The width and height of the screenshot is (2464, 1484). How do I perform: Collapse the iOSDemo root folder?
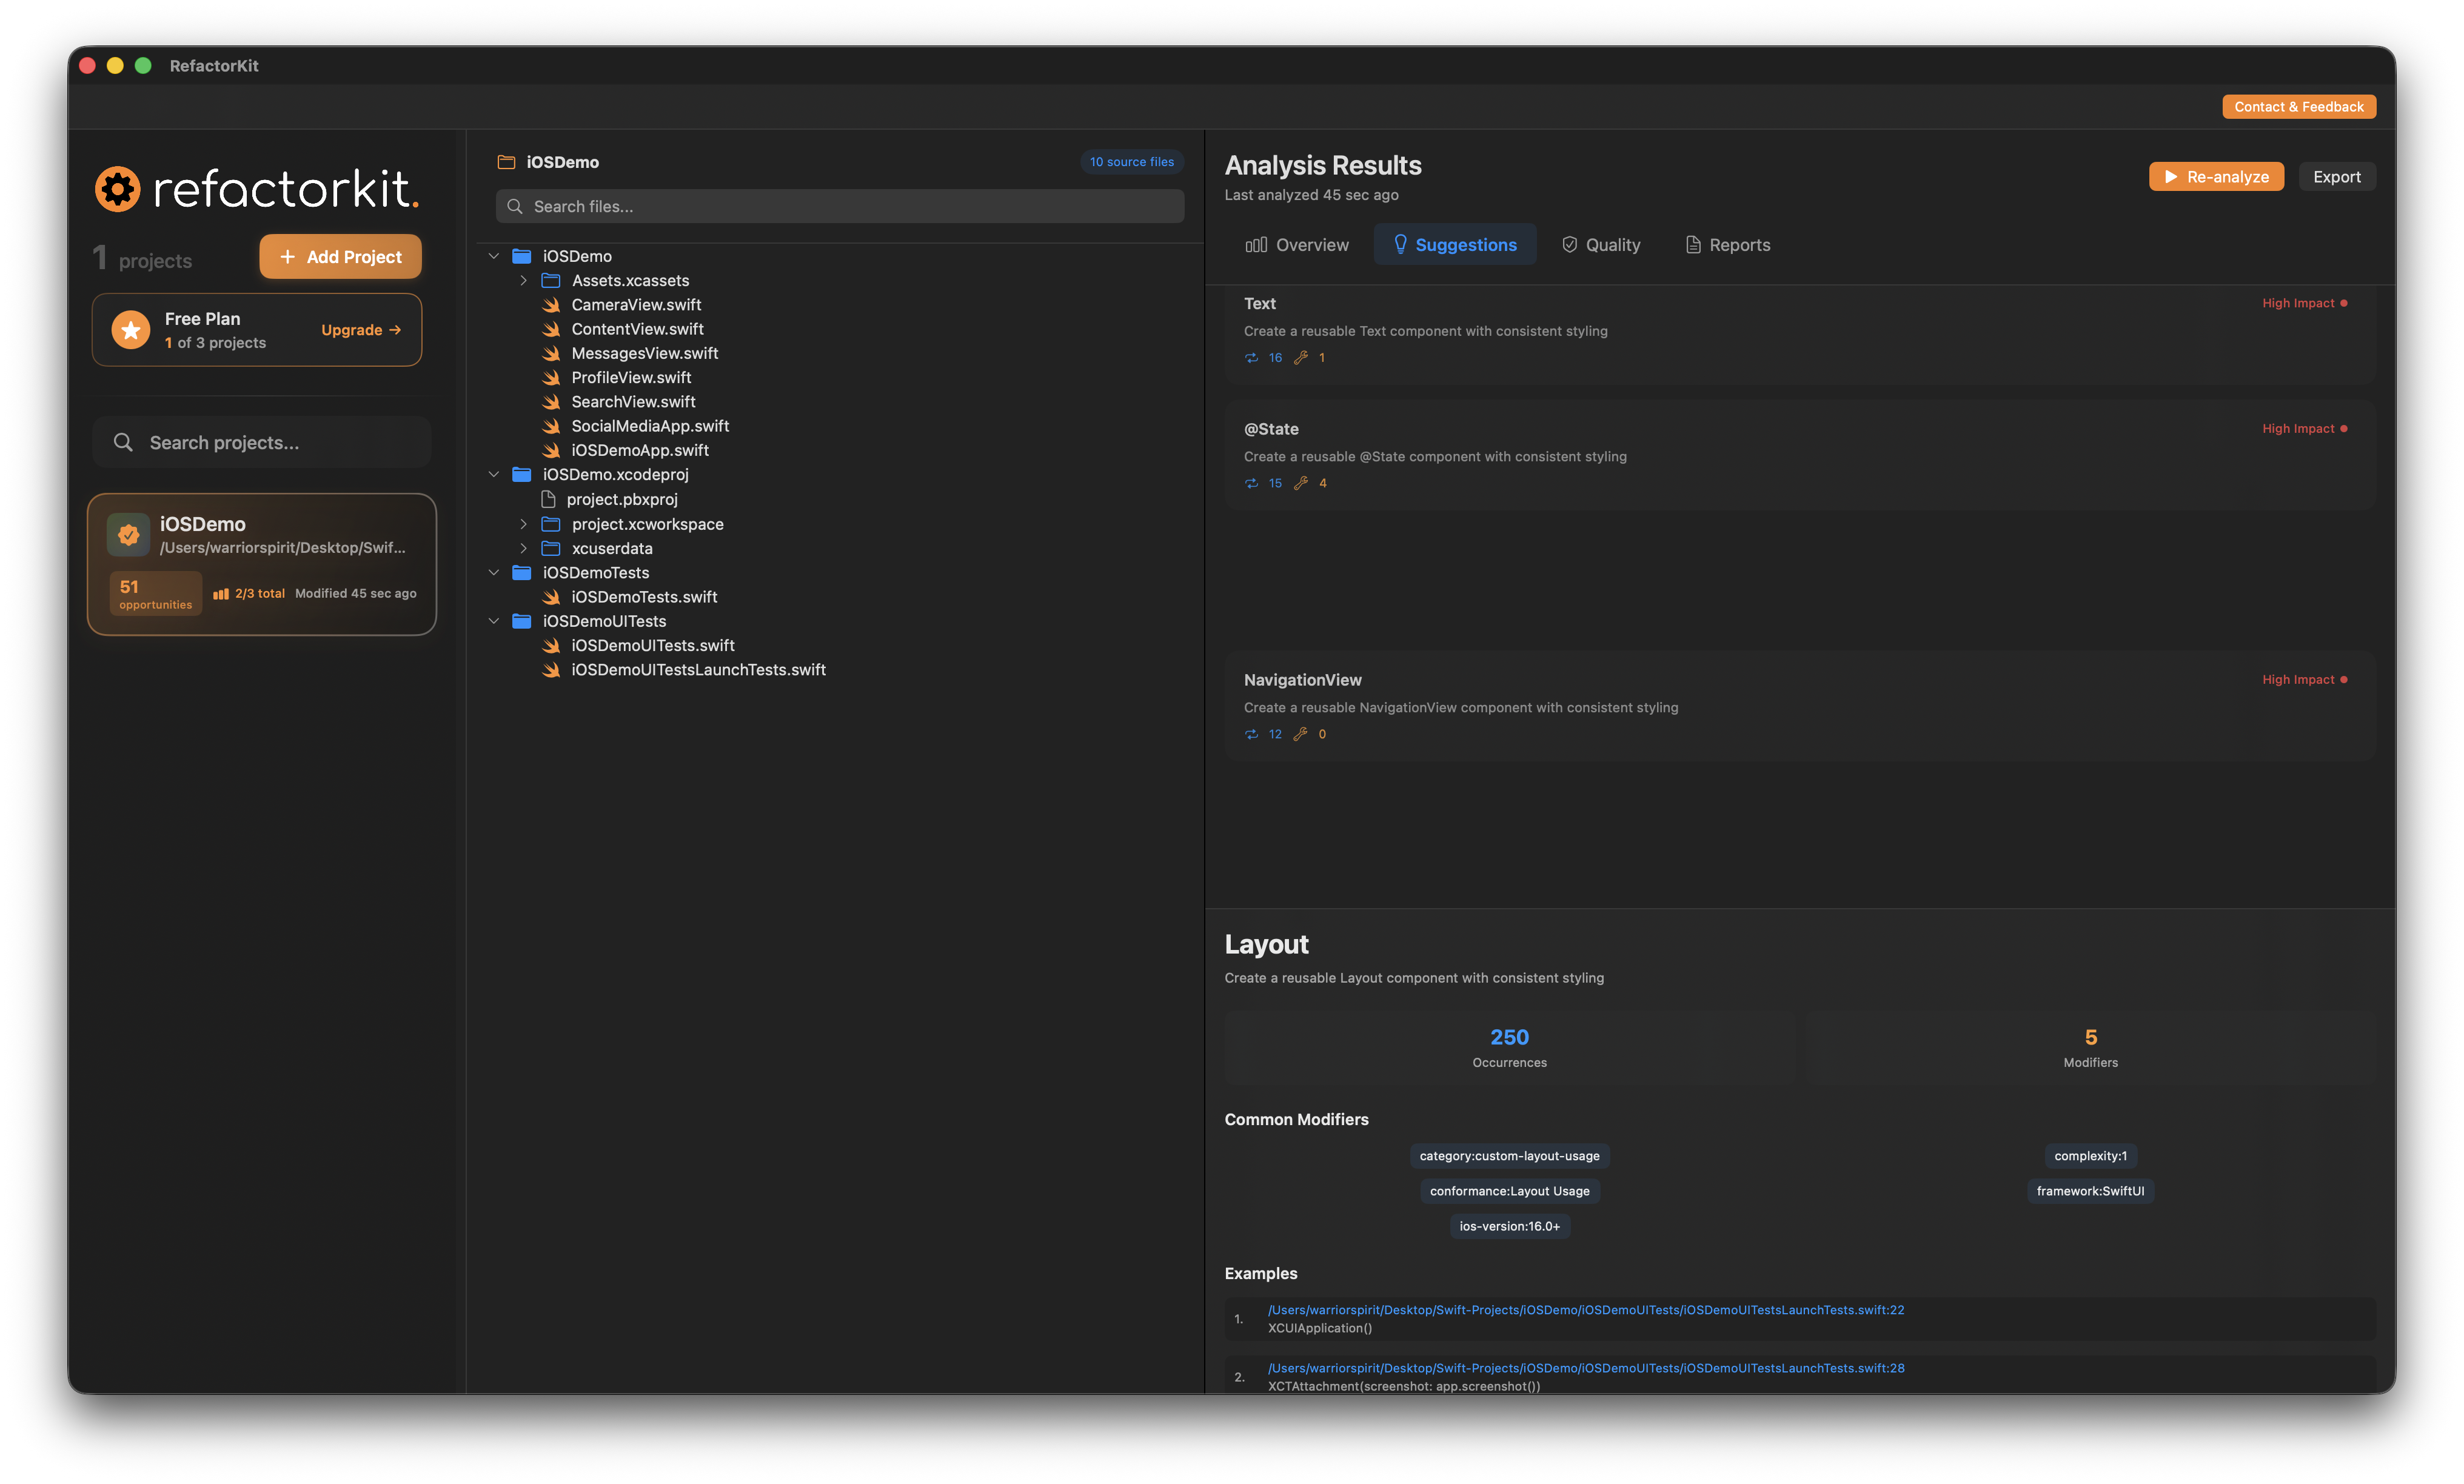494,256
